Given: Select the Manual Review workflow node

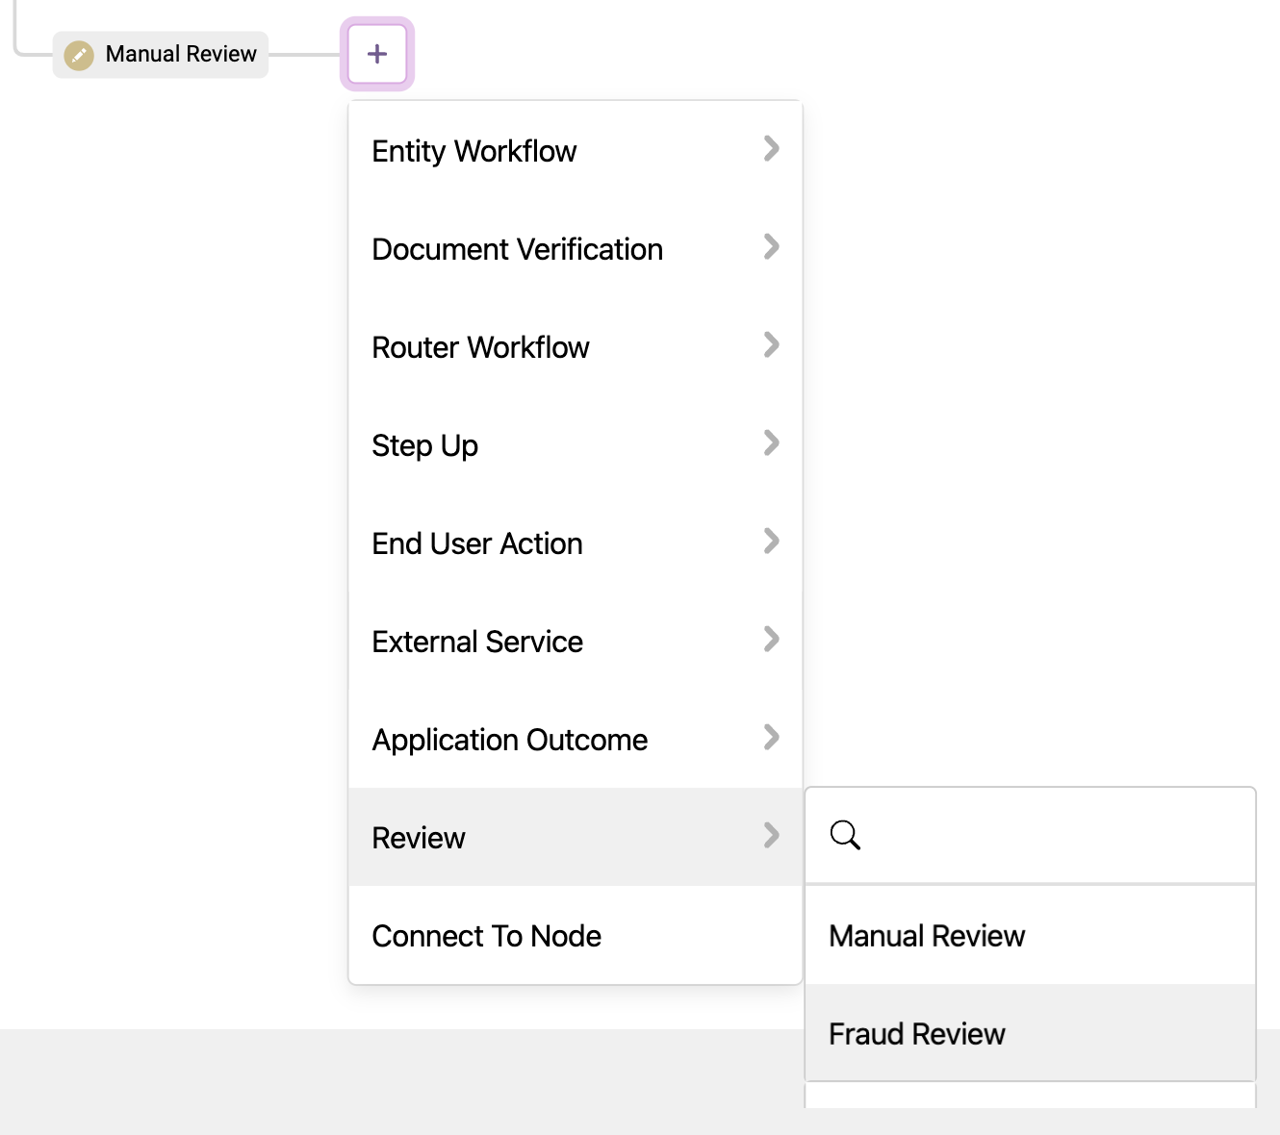Looking at the screenshot, I should coord(180,55).
